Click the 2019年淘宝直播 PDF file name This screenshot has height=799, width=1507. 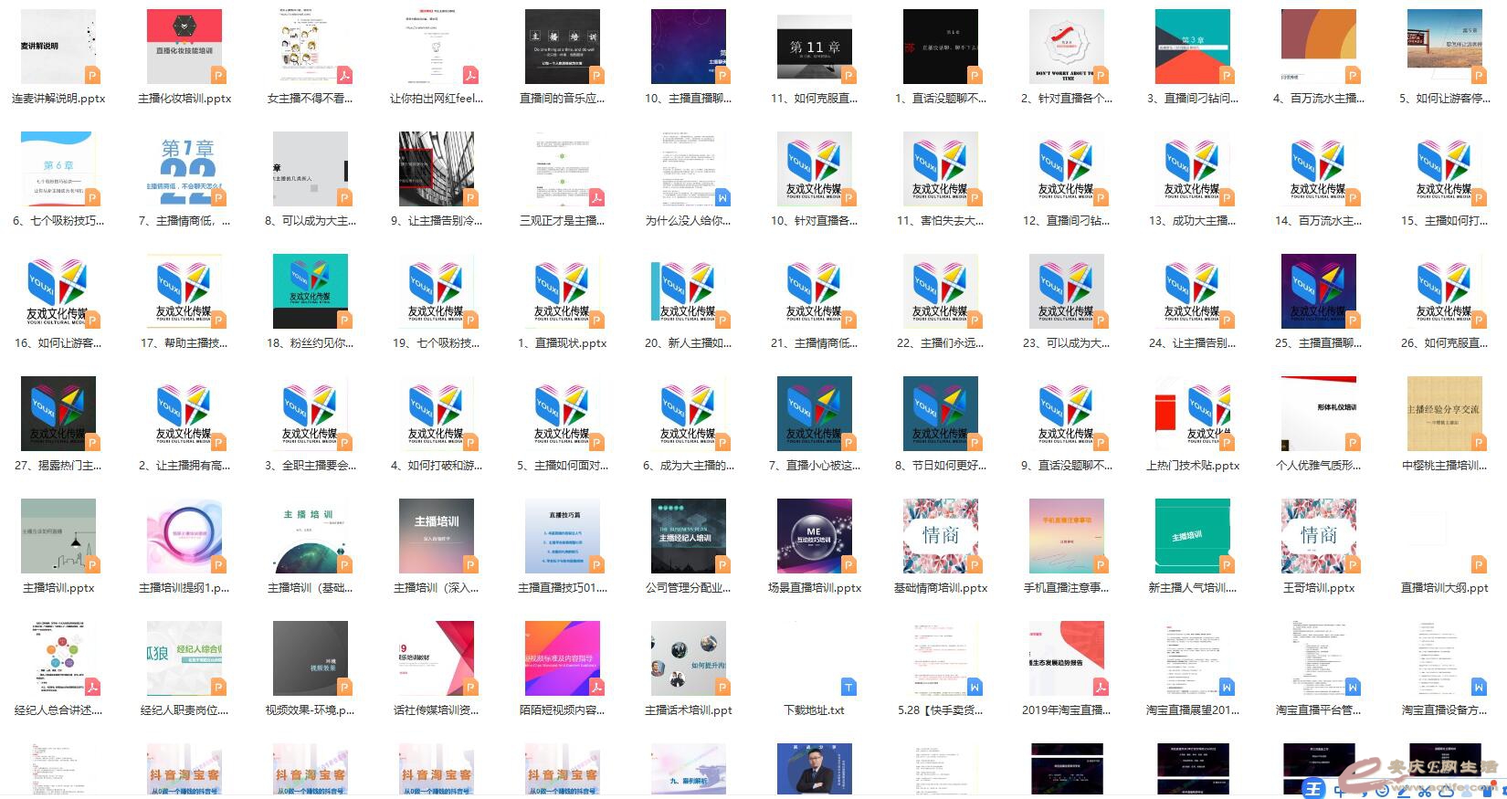[1066, 710]
